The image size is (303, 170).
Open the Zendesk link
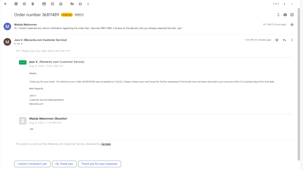pyautogui.click(x=106, y=144)
